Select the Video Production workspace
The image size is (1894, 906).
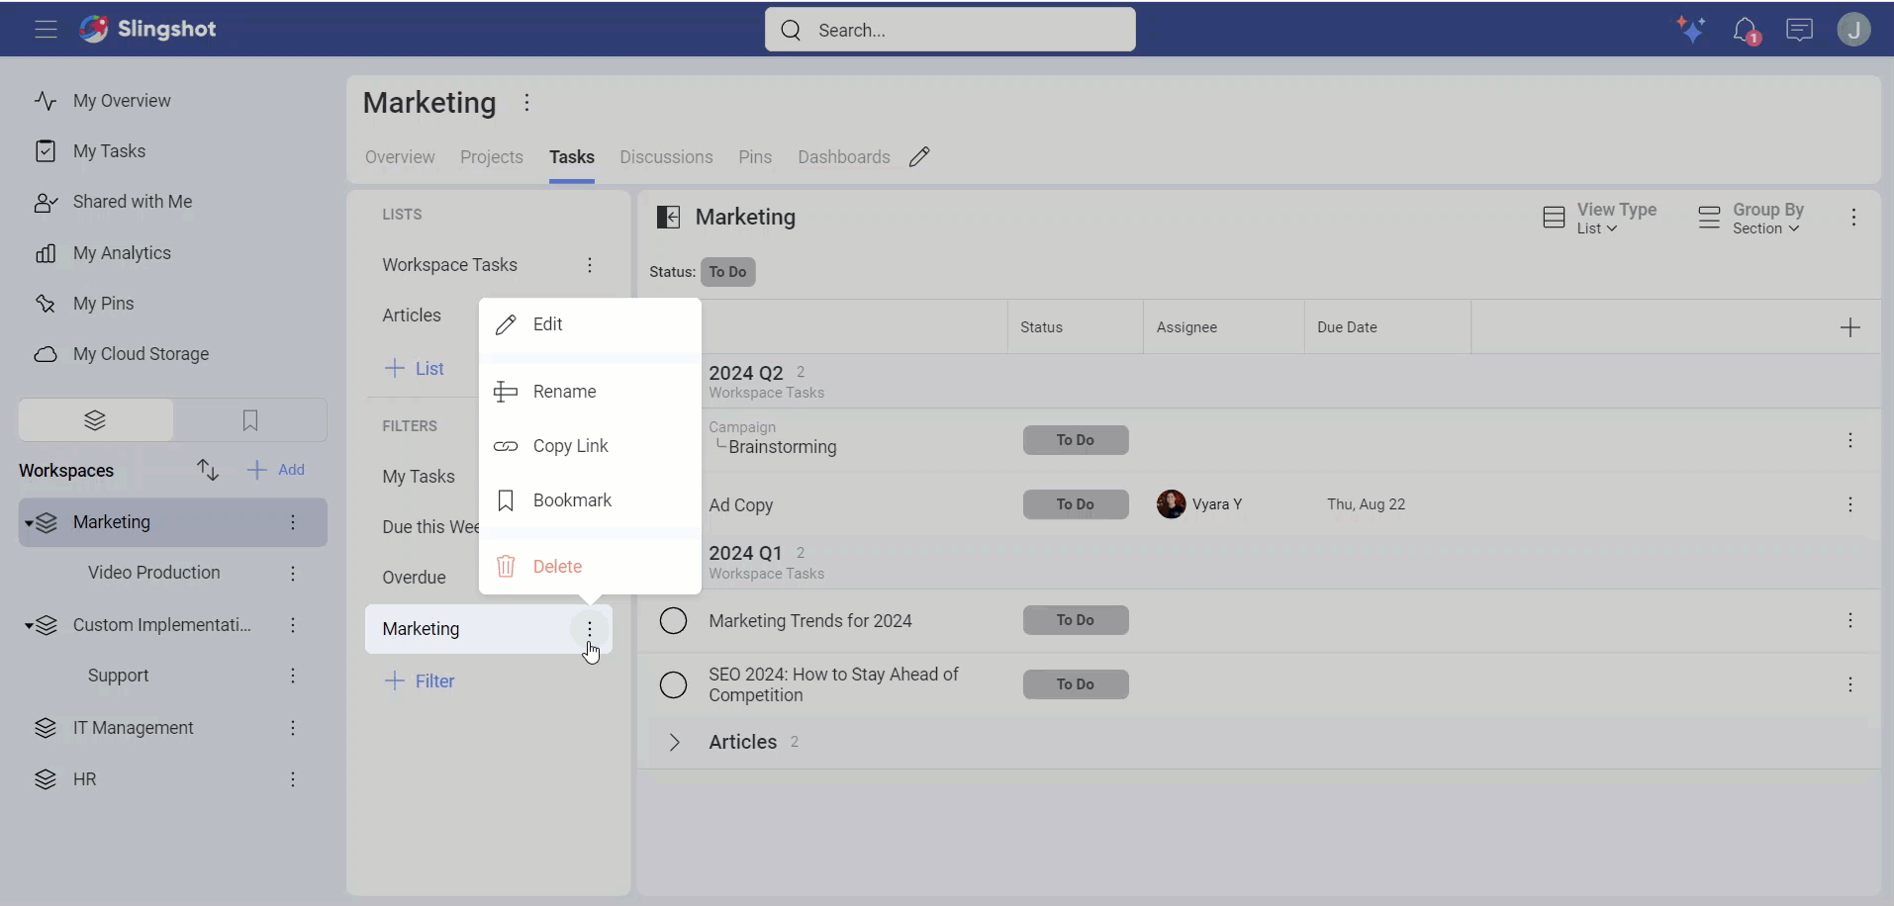(153, 573)
